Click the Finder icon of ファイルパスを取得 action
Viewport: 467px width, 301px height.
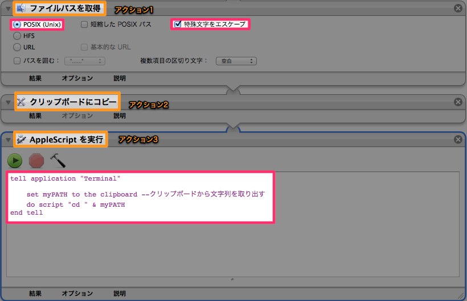pos(21,8)
